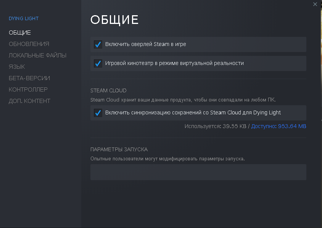Viewport: 322px width, 228px height.
Task: Disable the Steam Cloud sync checkbox box
Action: click(x=98, y=113)
